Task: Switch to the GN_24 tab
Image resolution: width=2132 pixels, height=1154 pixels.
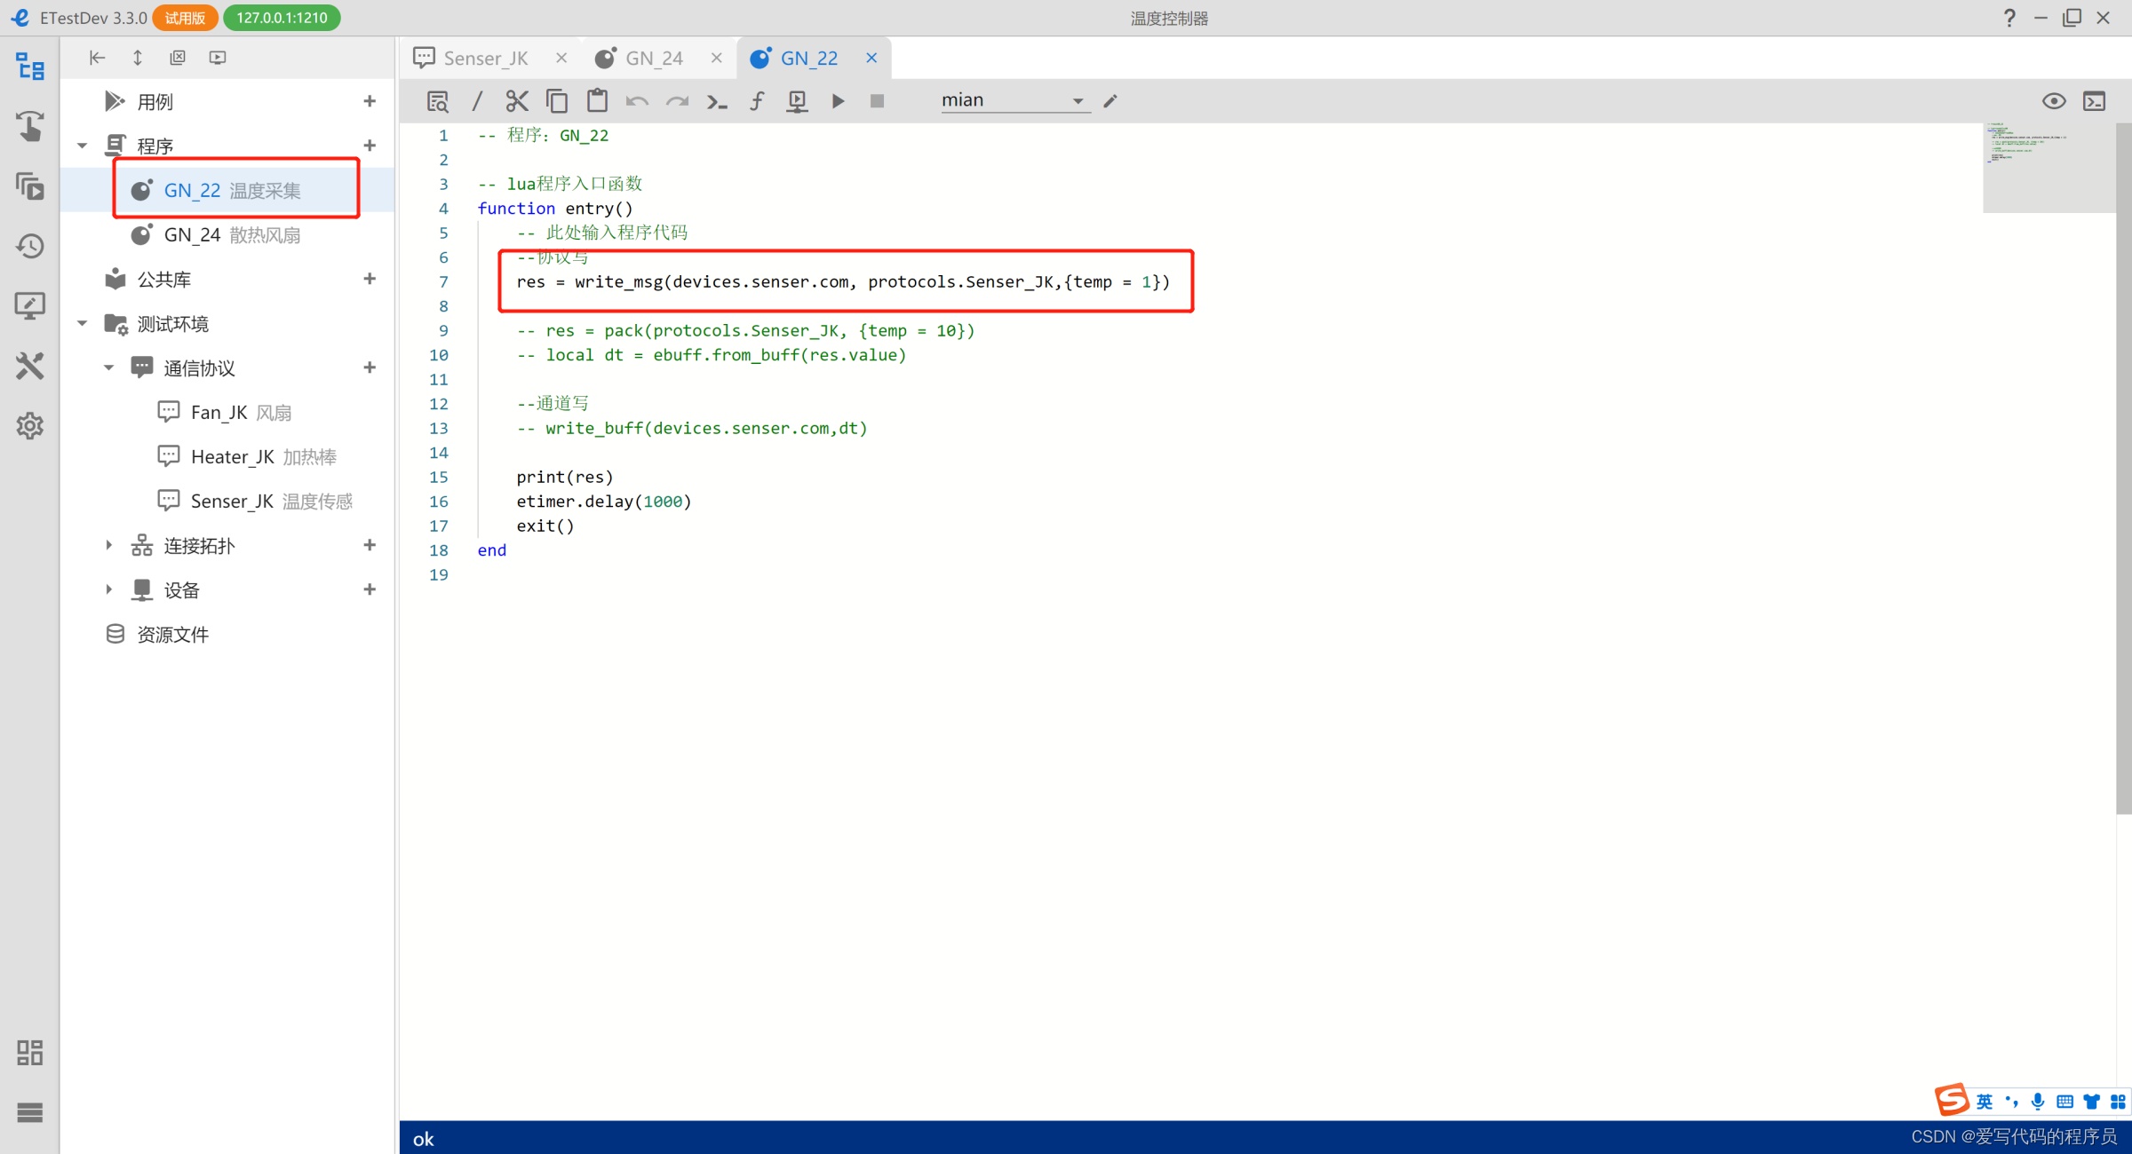Action: tap(654, 57)
